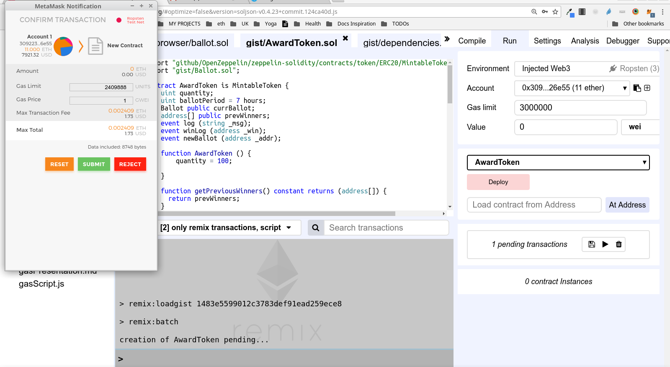
Task: Click the Gas Limit field in MetaMask
Action: point(101,87)
